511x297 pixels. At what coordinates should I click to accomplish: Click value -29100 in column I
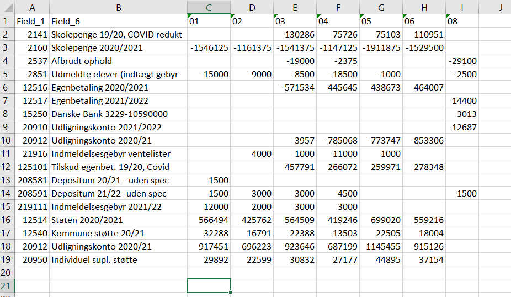coord(462,61)
